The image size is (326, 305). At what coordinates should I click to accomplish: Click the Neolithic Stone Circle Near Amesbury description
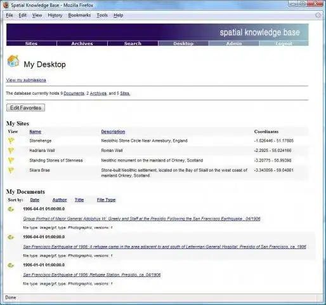point(144,140)
